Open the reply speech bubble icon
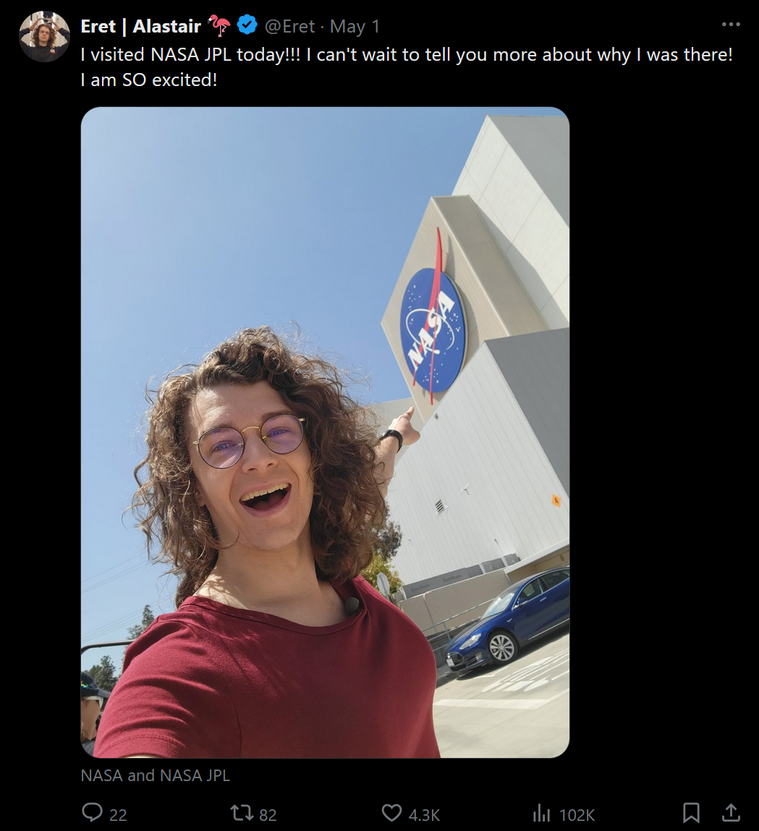This screenshot has width=759, height=831. pos(92,812)
